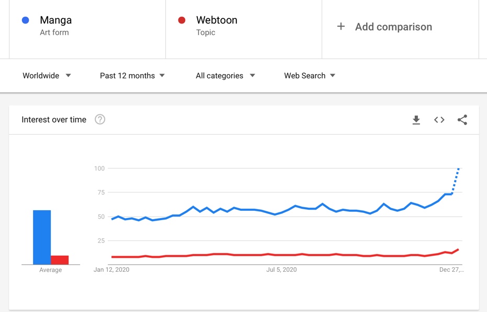Click the red dot next to Webtoon
The image size is (487, 312).
(182, 20)
